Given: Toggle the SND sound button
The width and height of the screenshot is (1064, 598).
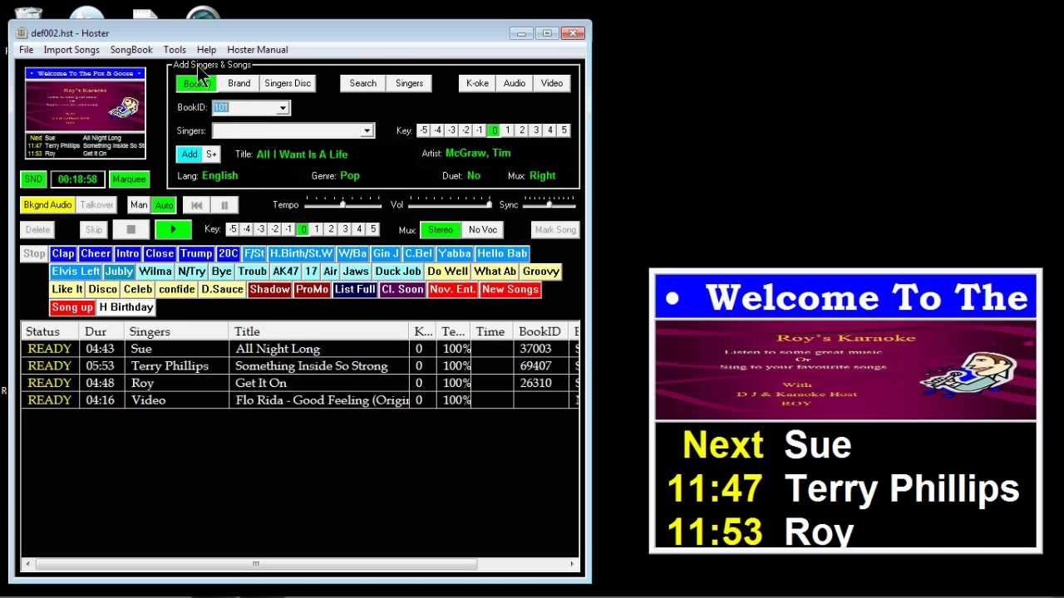Looking at the screenshot, I should point(33,179).
